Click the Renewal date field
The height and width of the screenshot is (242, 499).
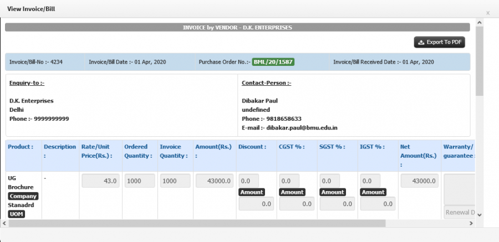pos(460,213)
